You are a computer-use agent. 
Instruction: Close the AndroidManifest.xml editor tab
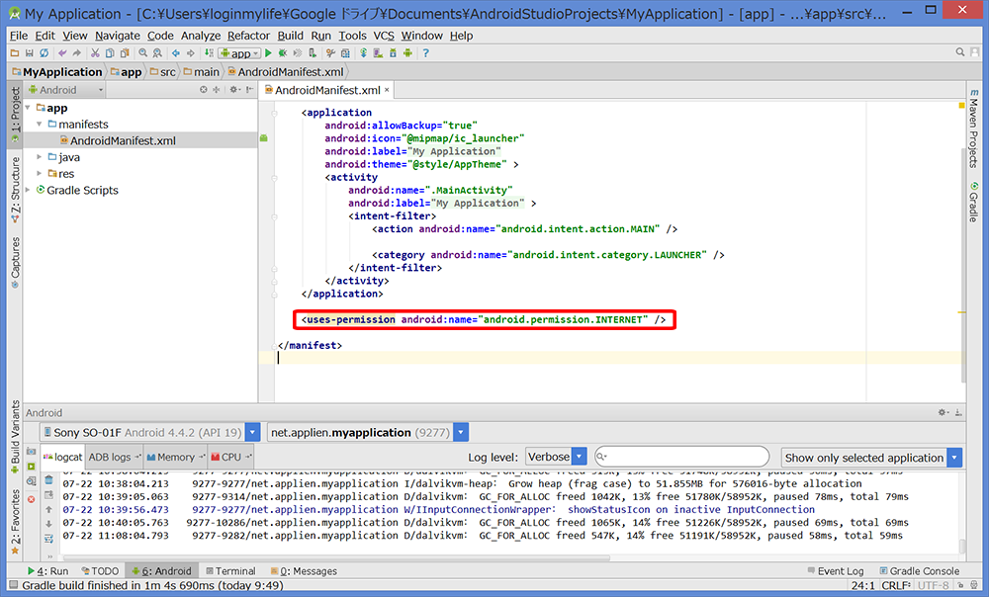click(387, 90)
